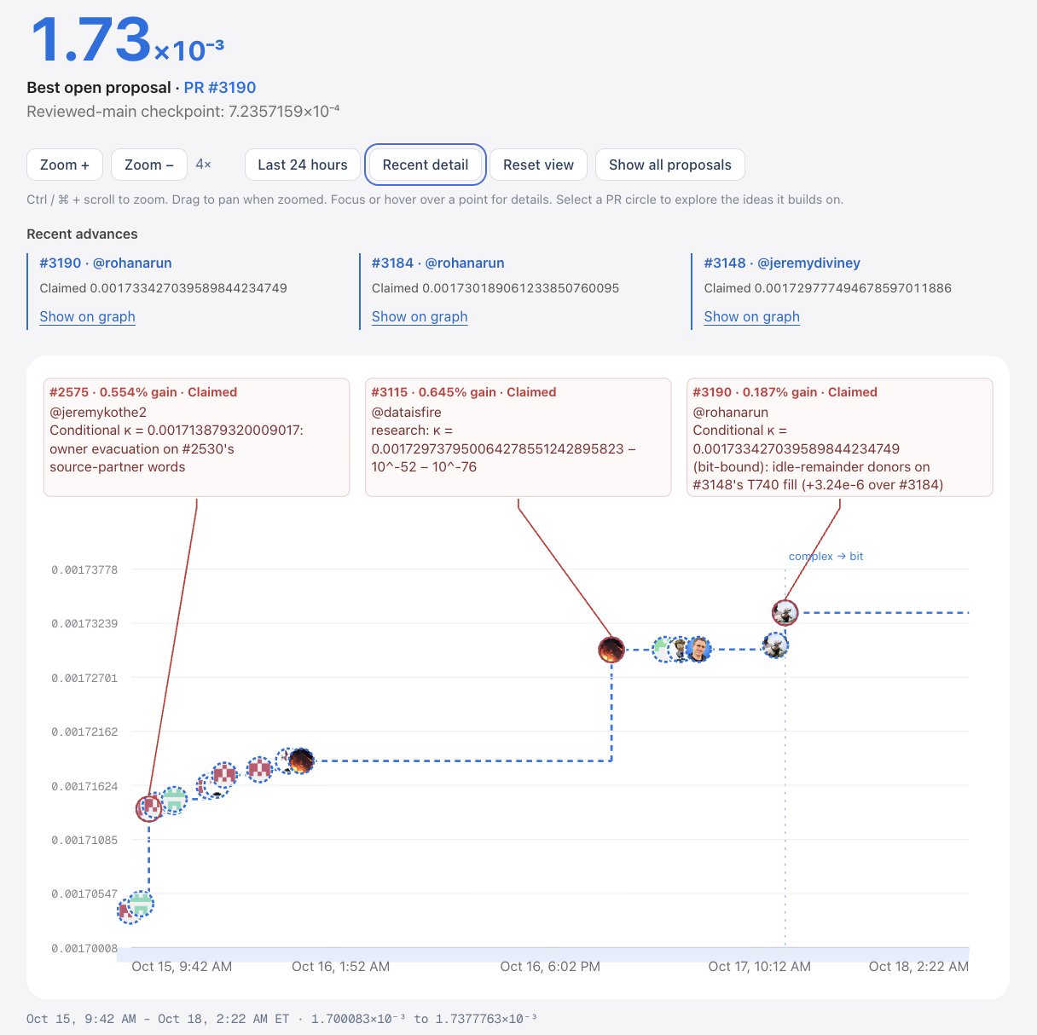Visit @rohanarun link next to #3184

tap(465, 263)
